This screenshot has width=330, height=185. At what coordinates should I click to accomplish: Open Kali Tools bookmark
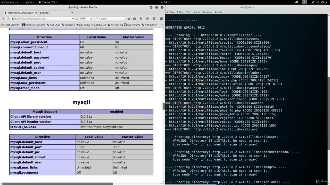(x=83, y=25)
